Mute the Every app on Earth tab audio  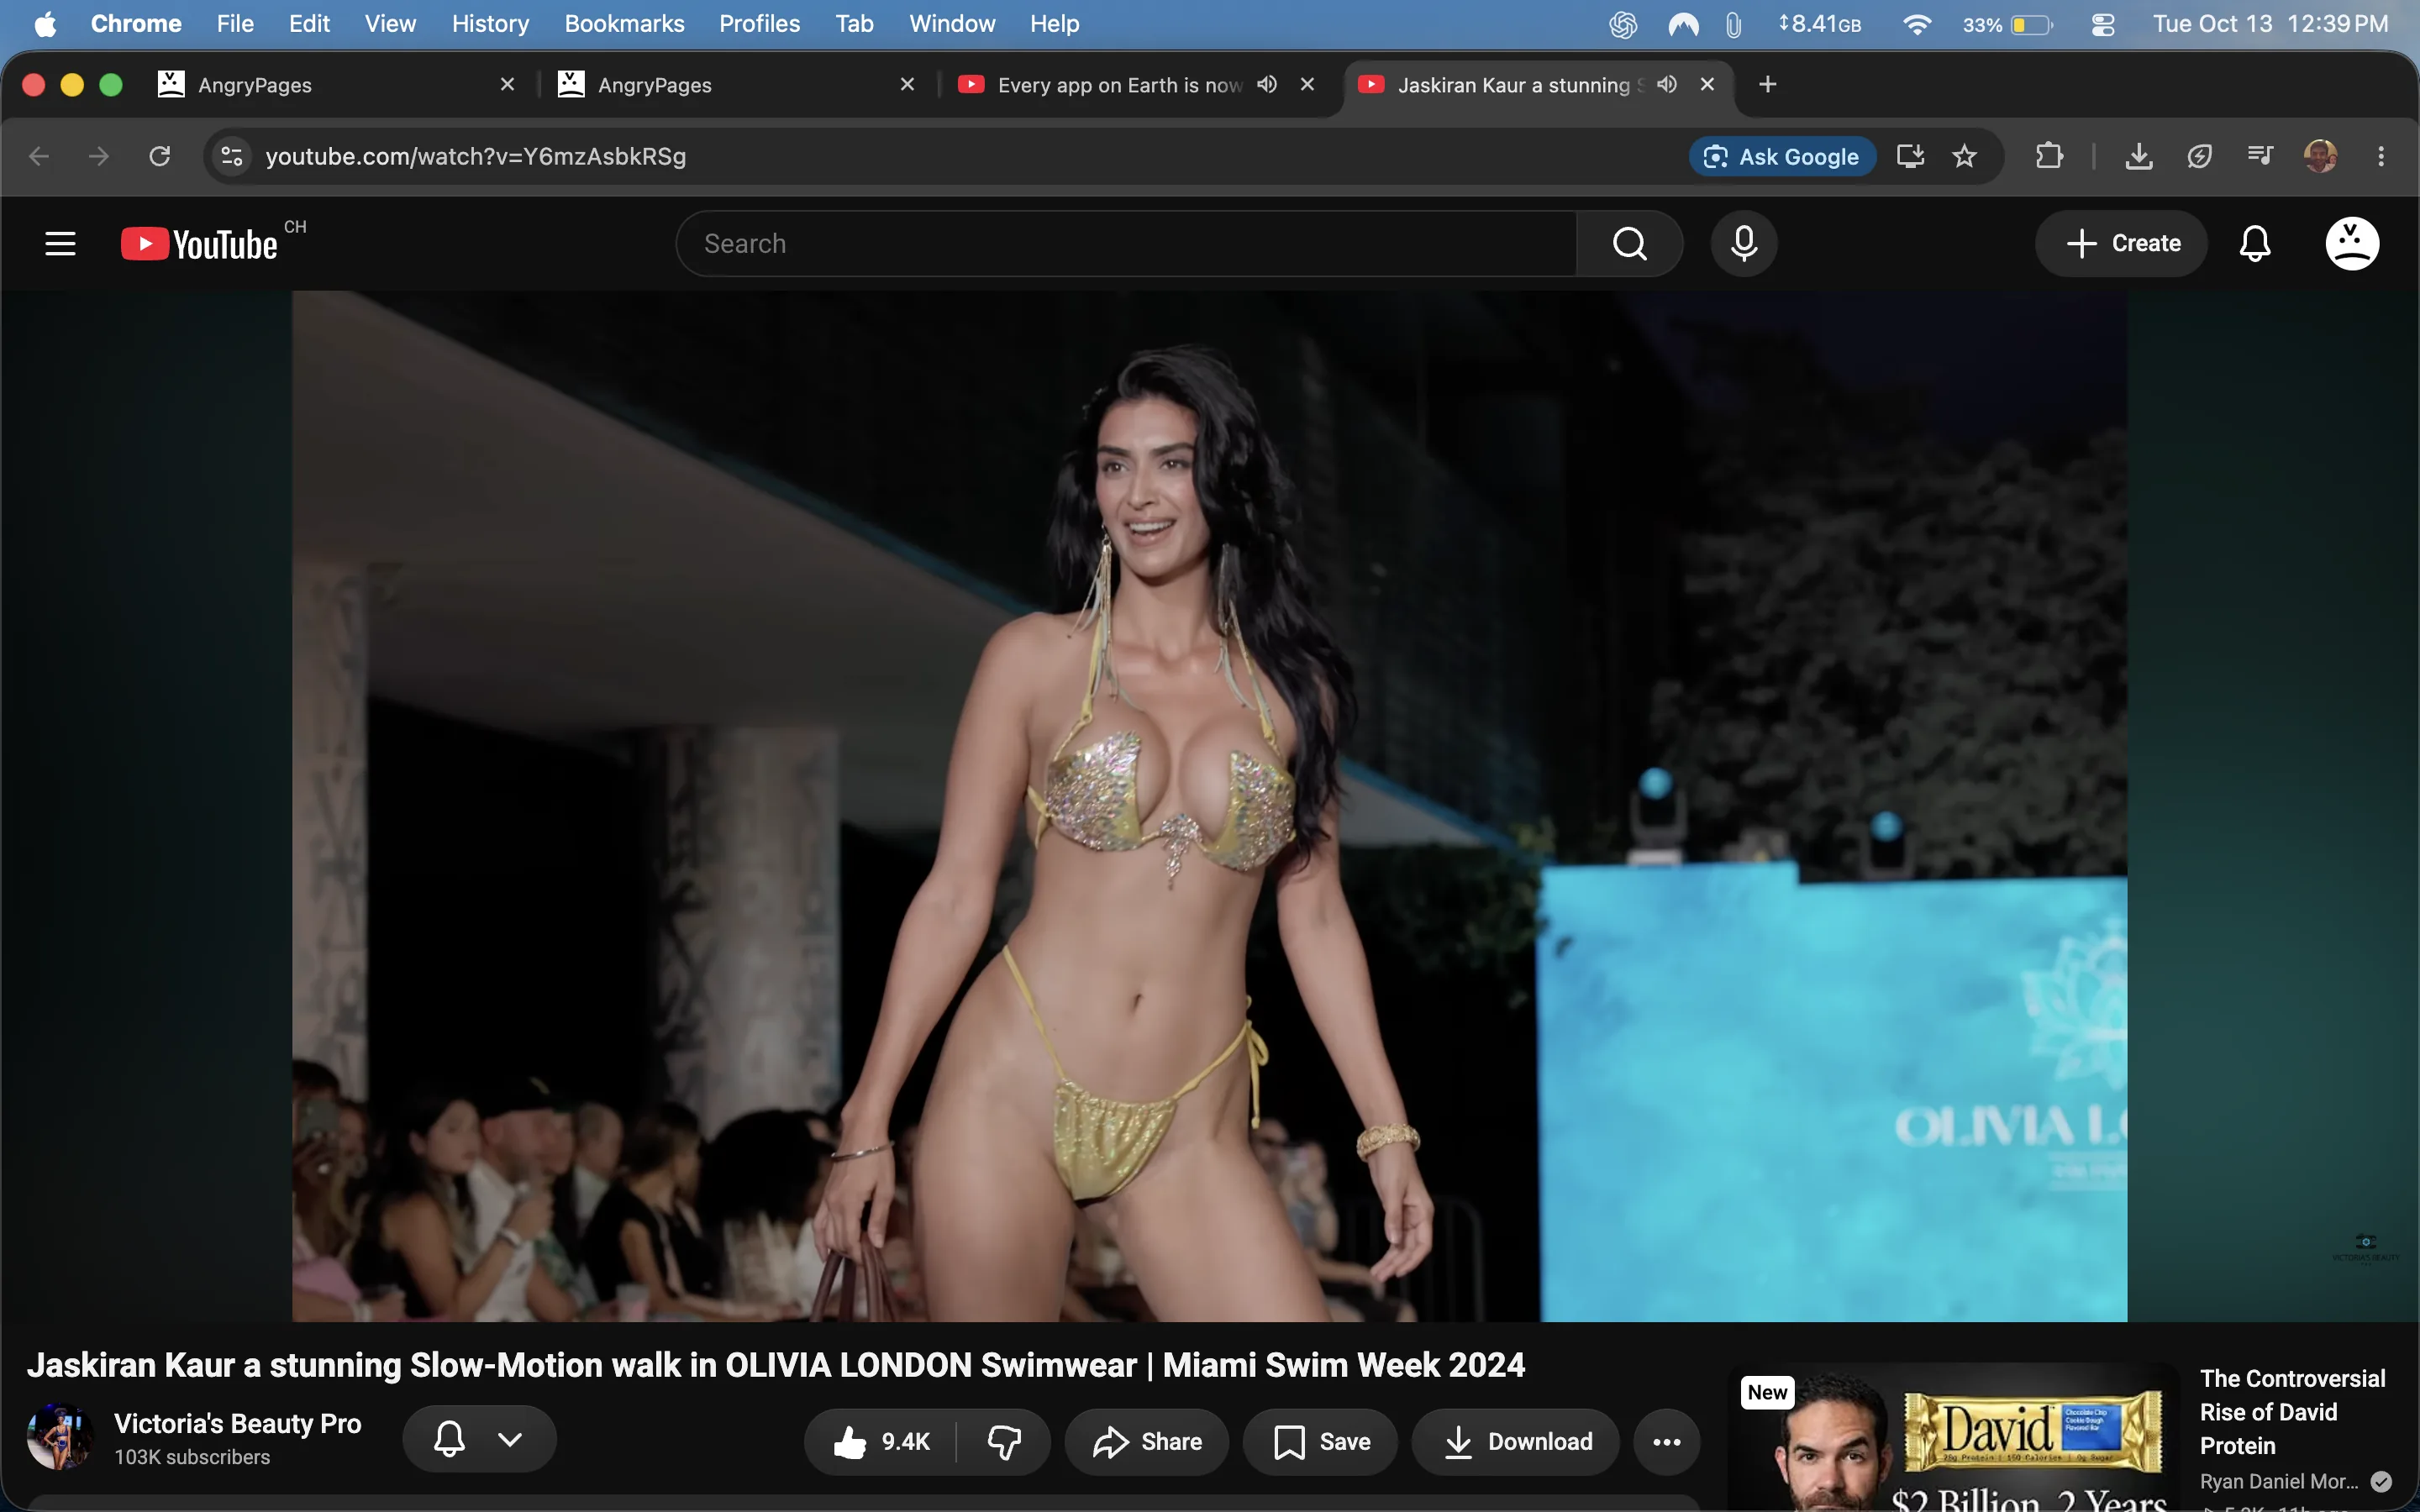(x=1267, y=84)
